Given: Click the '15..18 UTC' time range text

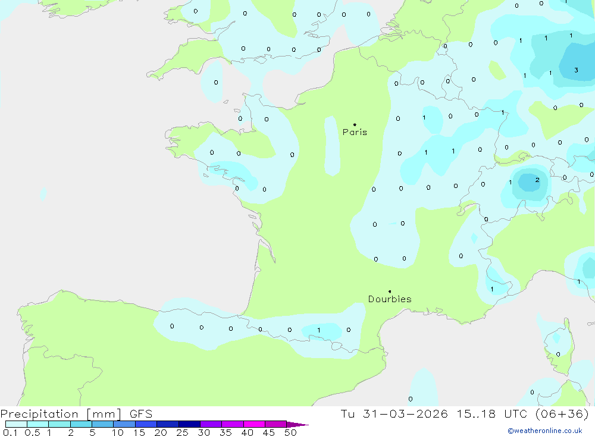Looking at the screenshot, I should coord(492,414).
